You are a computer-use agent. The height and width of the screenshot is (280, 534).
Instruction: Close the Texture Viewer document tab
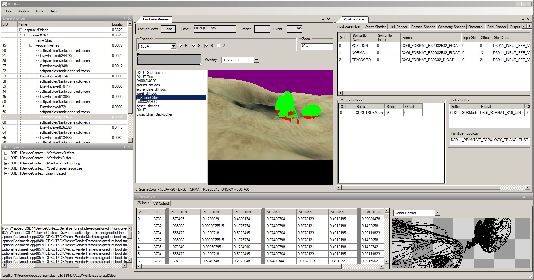[x=328, y=19]
